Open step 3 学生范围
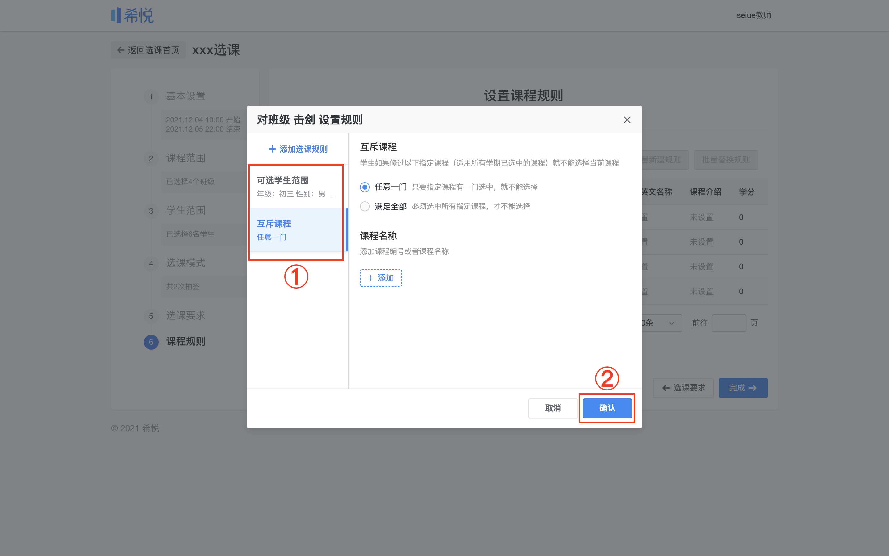 pos(186,211)
